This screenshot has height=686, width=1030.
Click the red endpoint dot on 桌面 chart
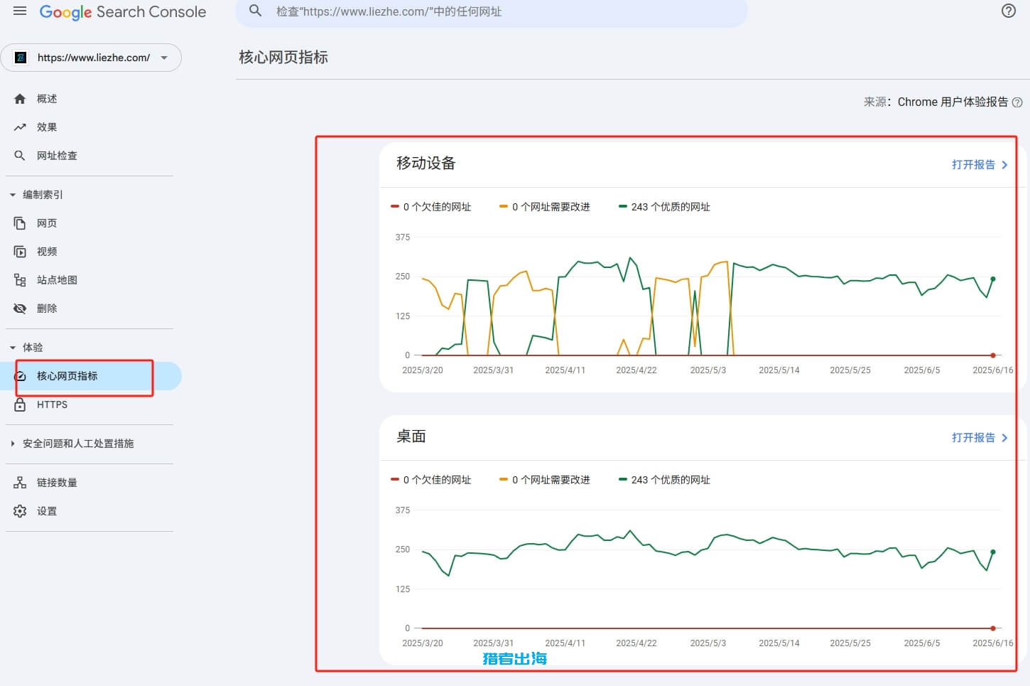(x=993, y=628)
